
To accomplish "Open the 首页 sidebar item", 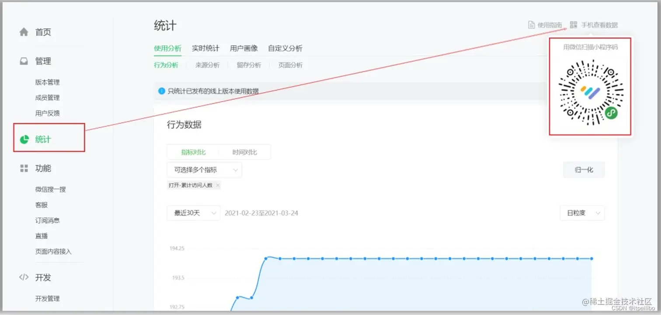I will 43,32.
